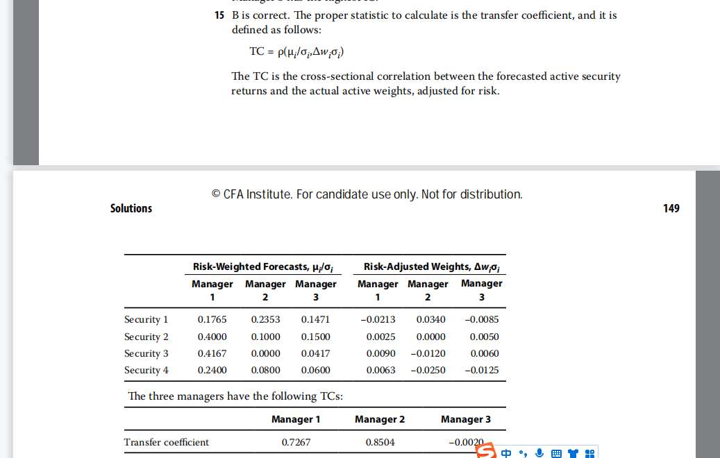Toggle the Chinese punctuation mode button

pyautogui.click(x=523, y=453)
